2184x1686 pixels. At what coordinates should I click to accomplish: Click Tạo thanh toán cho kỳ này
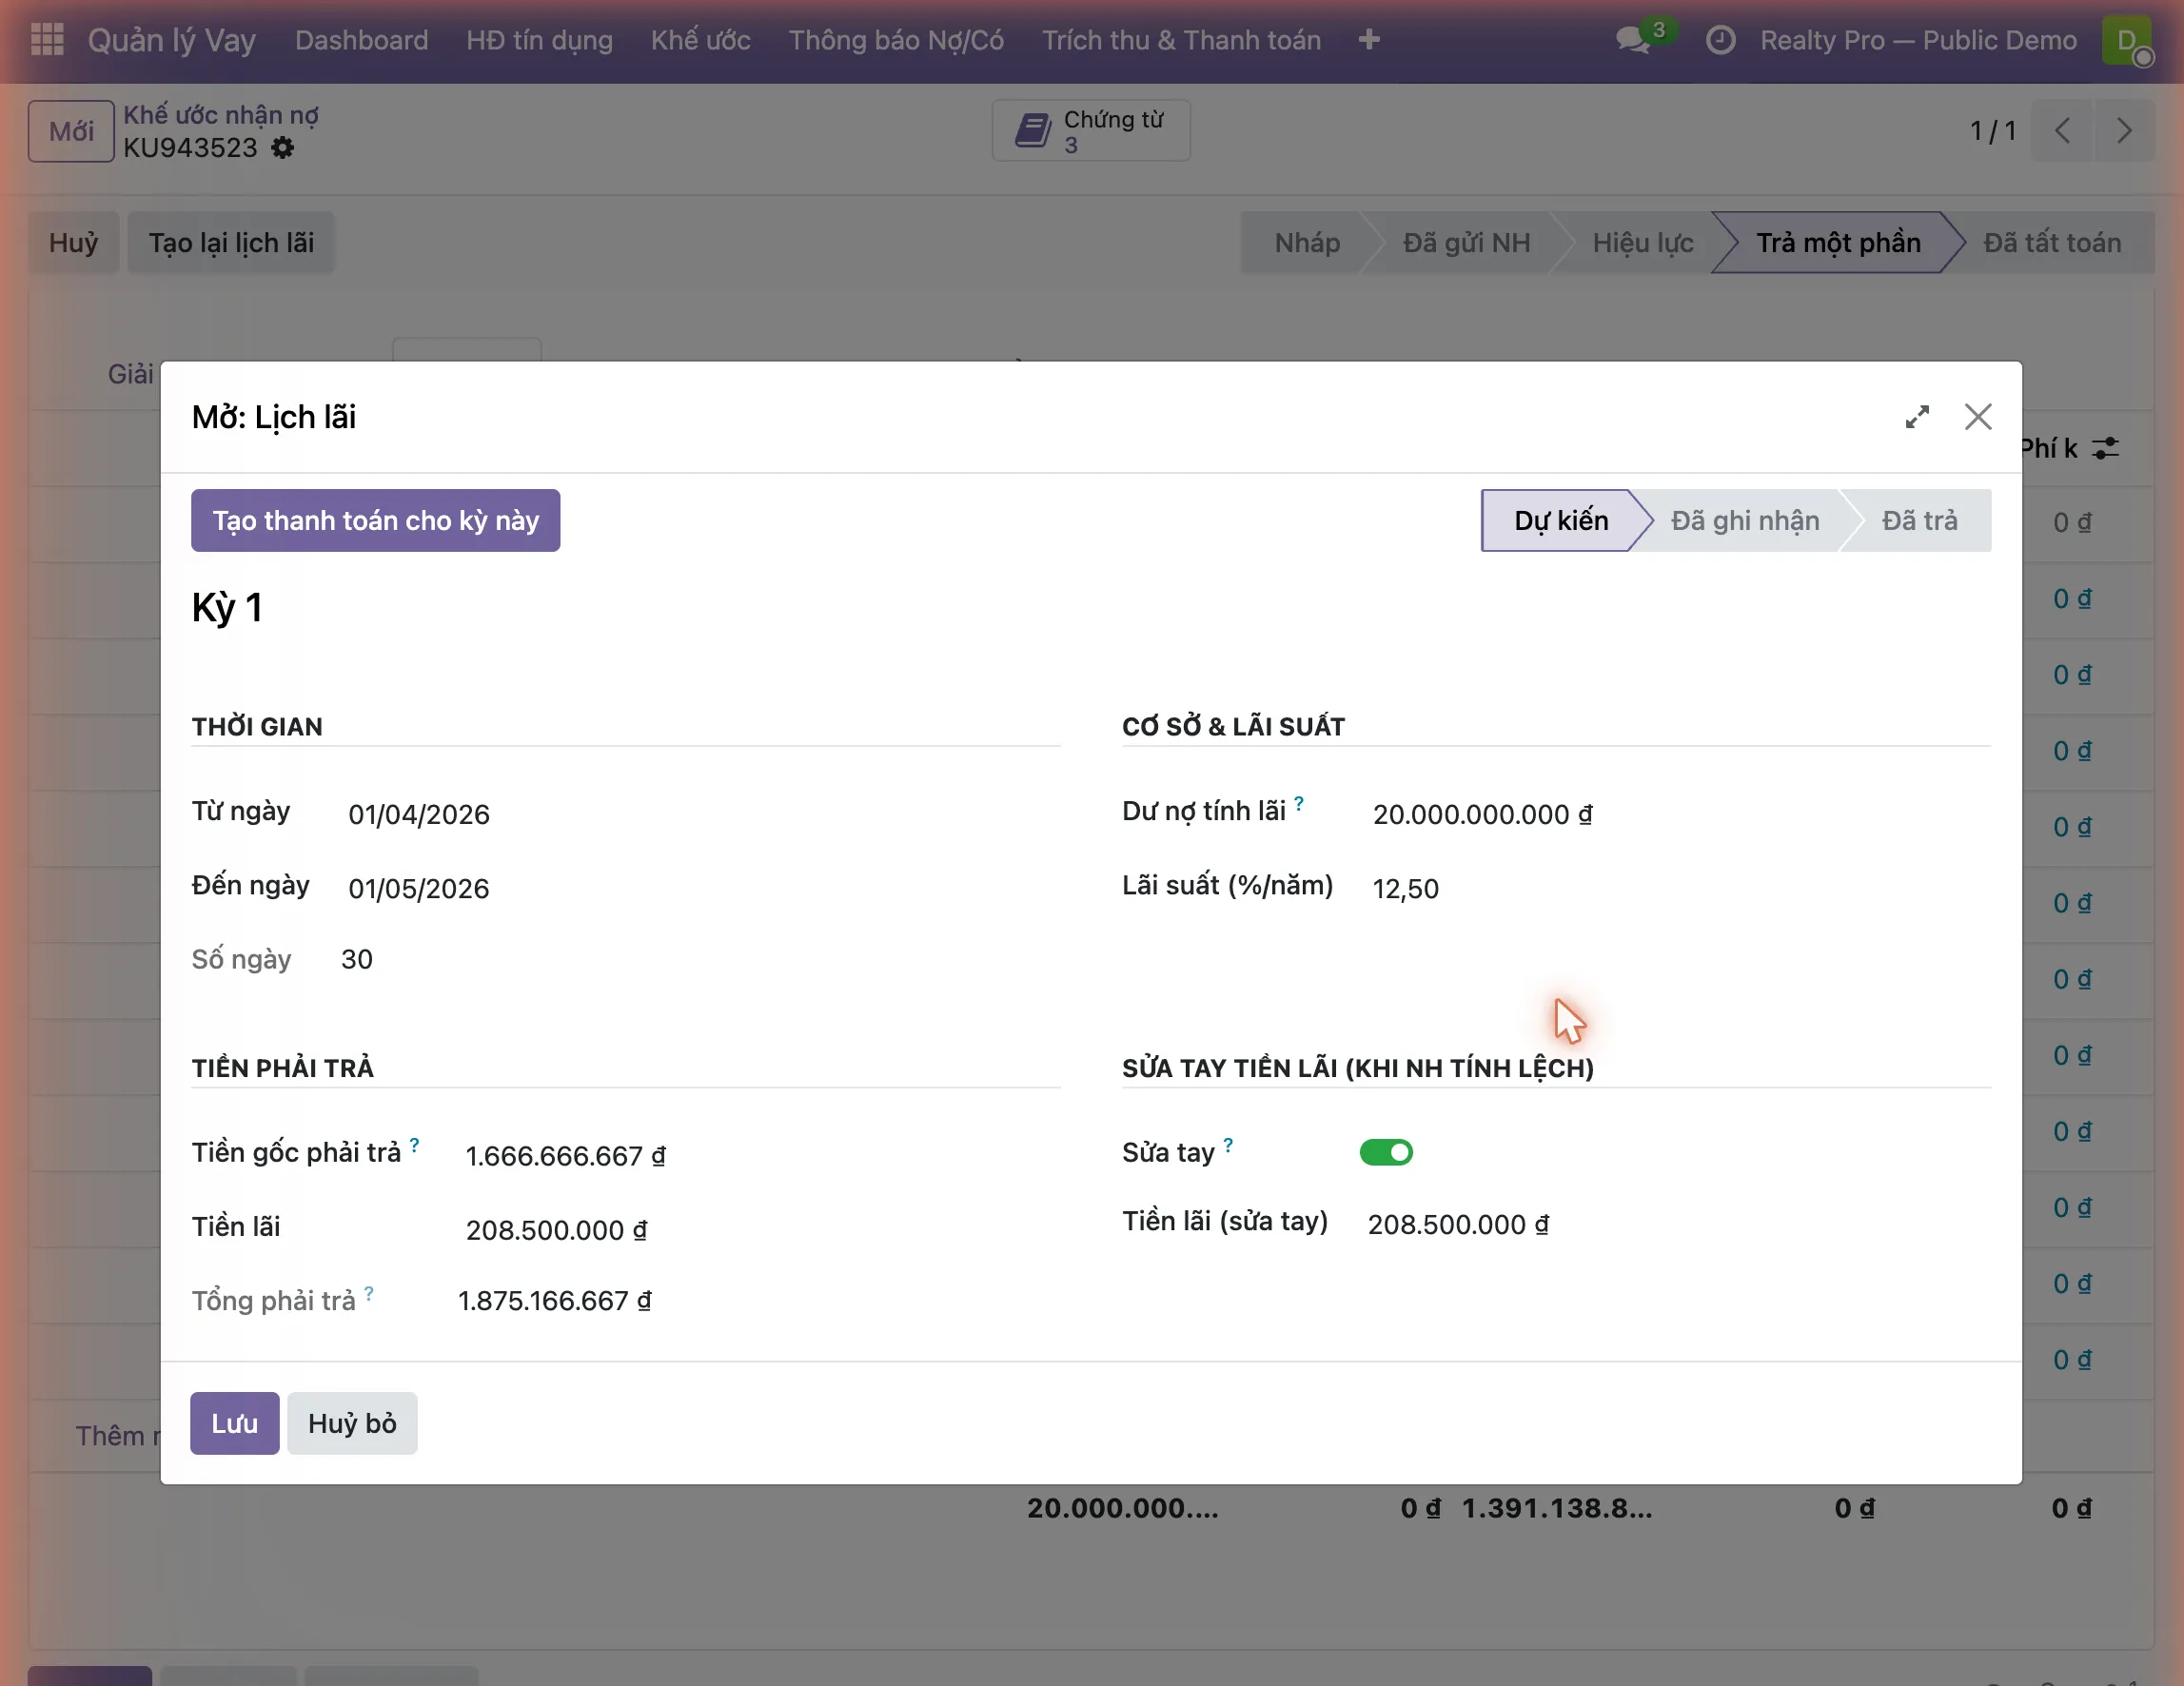(375, 520)
